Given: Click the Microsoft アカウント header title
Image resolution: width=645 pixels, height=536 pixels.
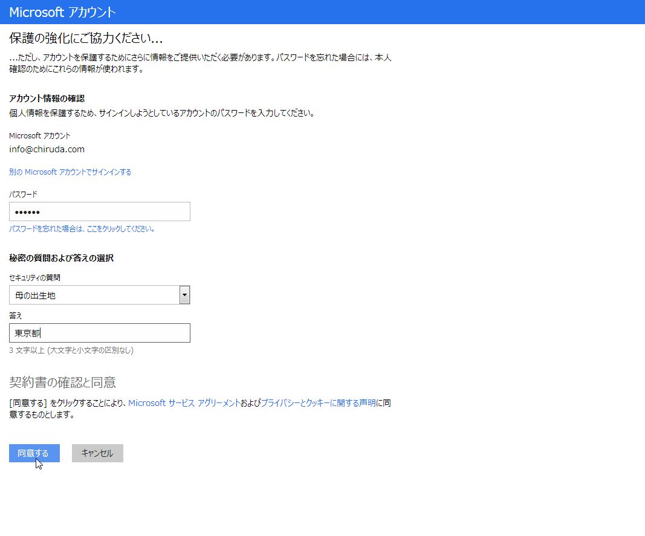Looking at the screenshot, I should tap(62, 12).
